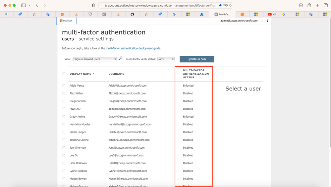Viewport: 331px width, 187px height.
Task: Click the update in bulk button
Action: tap(197, 59)
